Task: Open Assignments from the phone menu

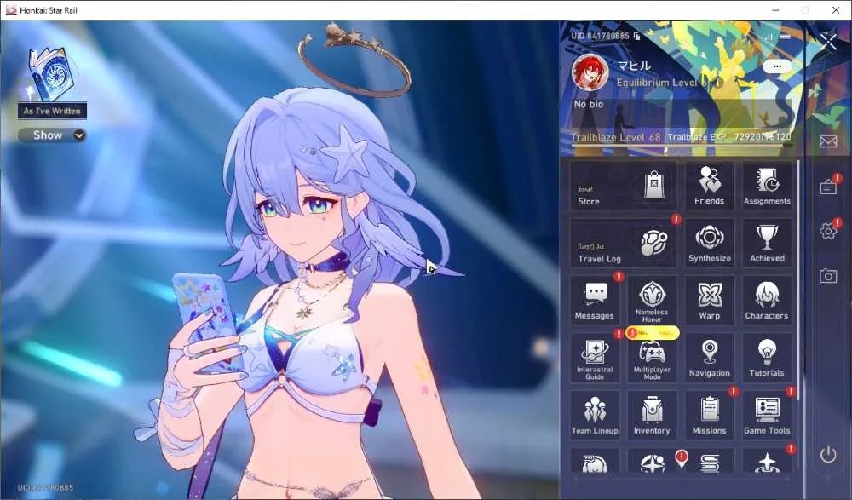Action: [767, 186]
